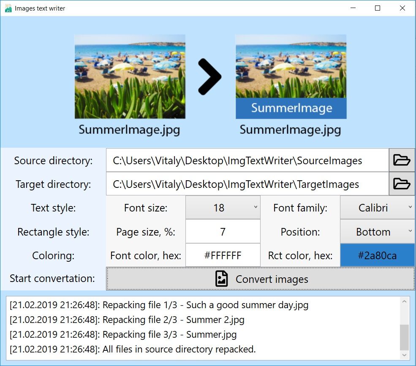Screen dimensions: 416x366
Task: Browse for the Target directory folder
Action: tap(402, 184)
